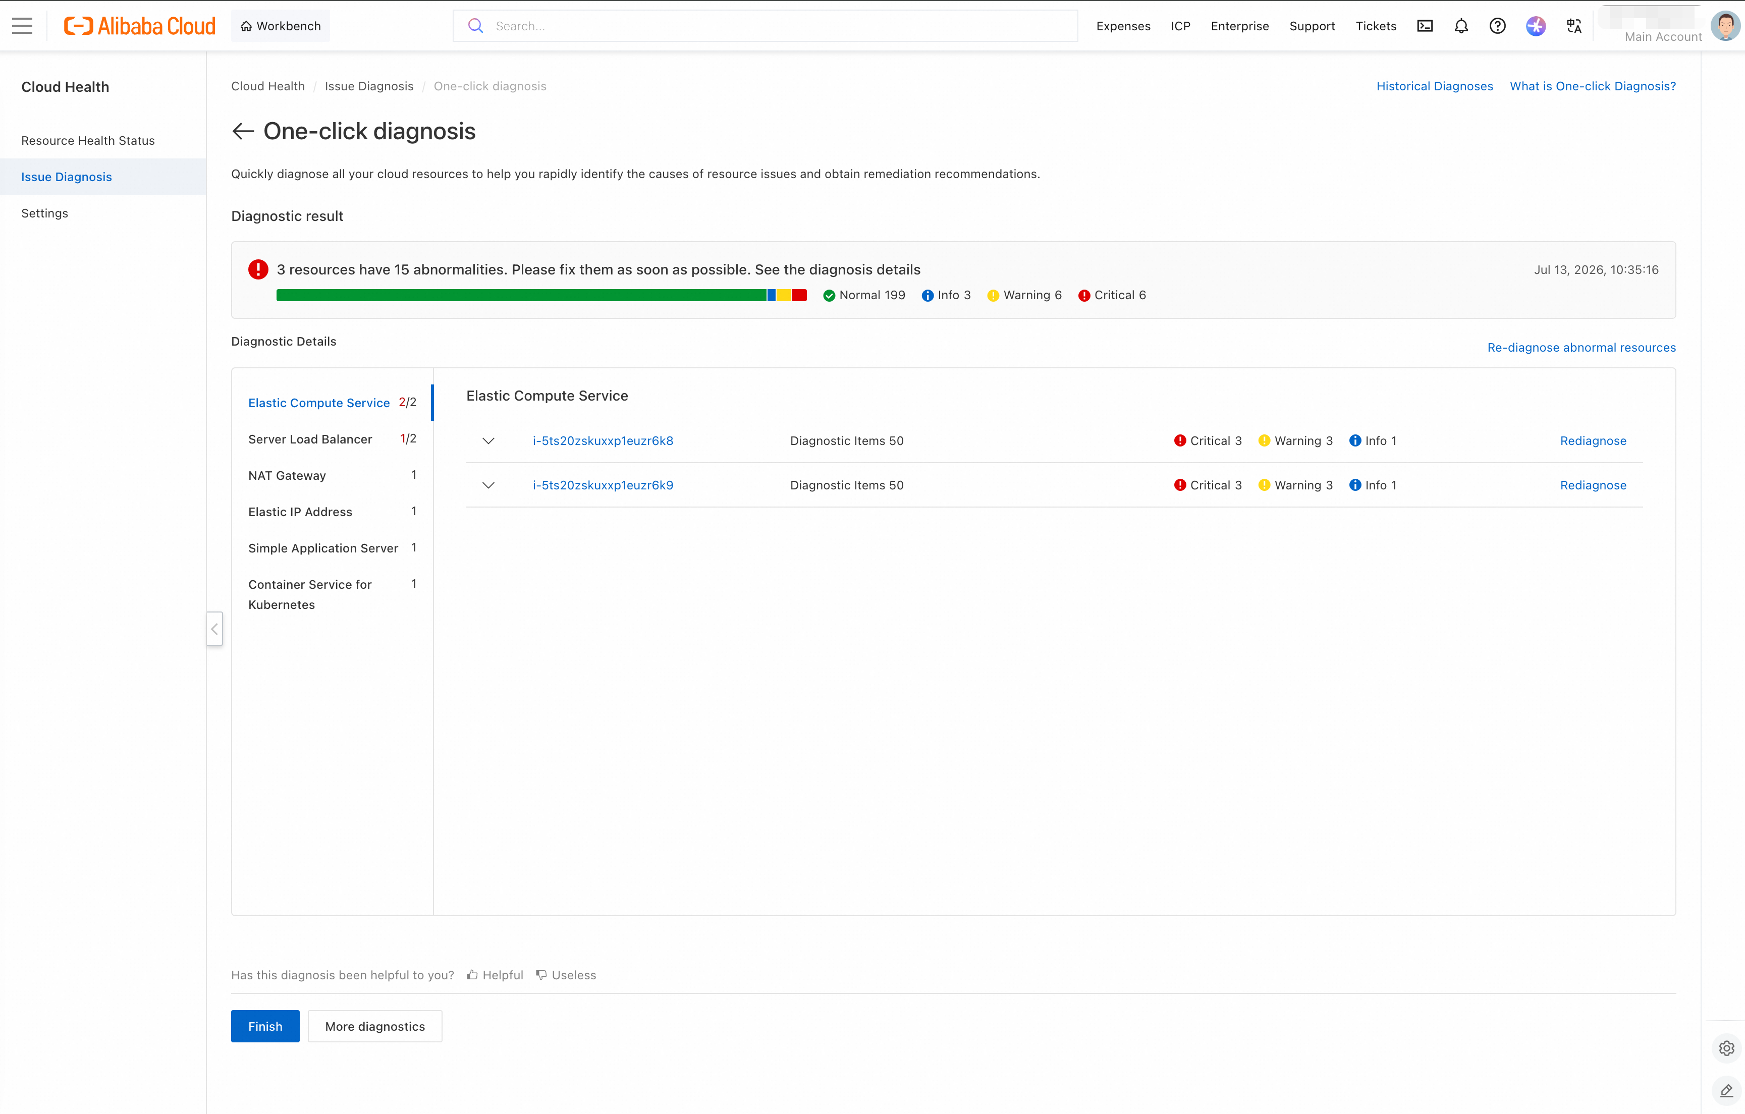Expand the row for instance i-5ts20zskuxxp1euzr6k9
The width and height of the screenshot is (1745, 1114).
click(488, 485)
